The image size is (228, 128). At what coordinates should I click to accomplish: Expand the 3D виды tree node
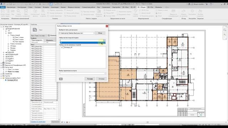coord(8,46)
